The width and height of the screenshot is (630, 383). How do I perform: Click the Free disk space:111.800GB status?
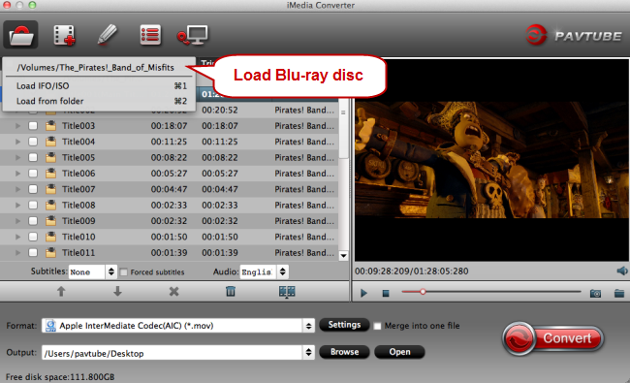point(60,377)
